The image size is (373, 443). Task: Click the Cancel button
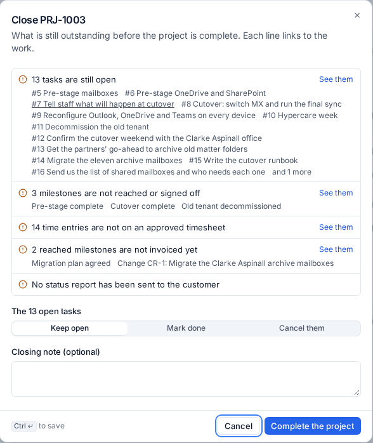point(239,426)
